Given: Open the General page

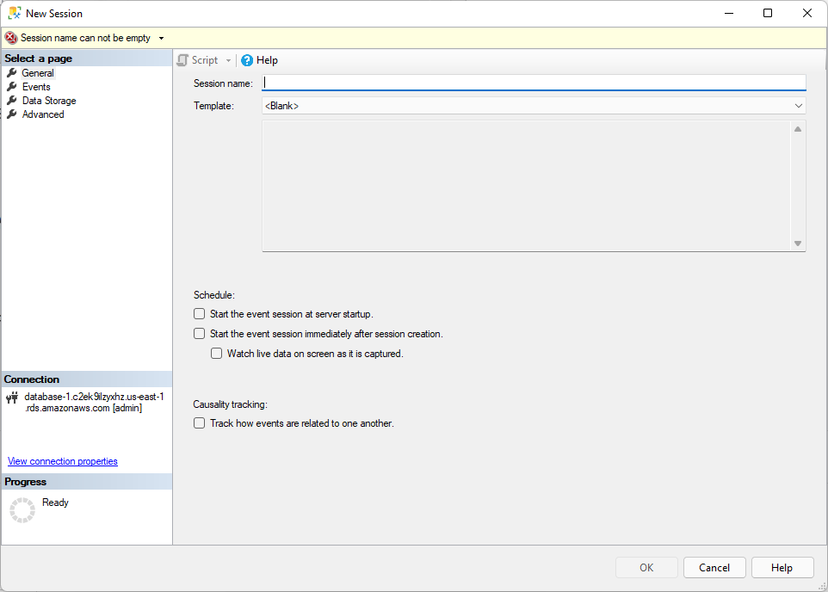Looking at the screenshot, I should point(38,73).
